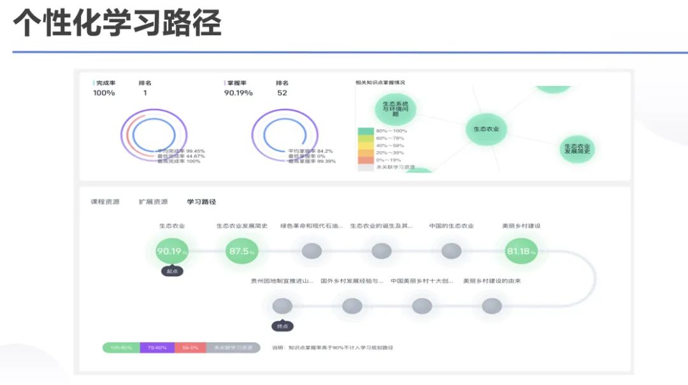Click the 90.19% 生态农业 start node
688x385 pixels.
coord(171,251)
